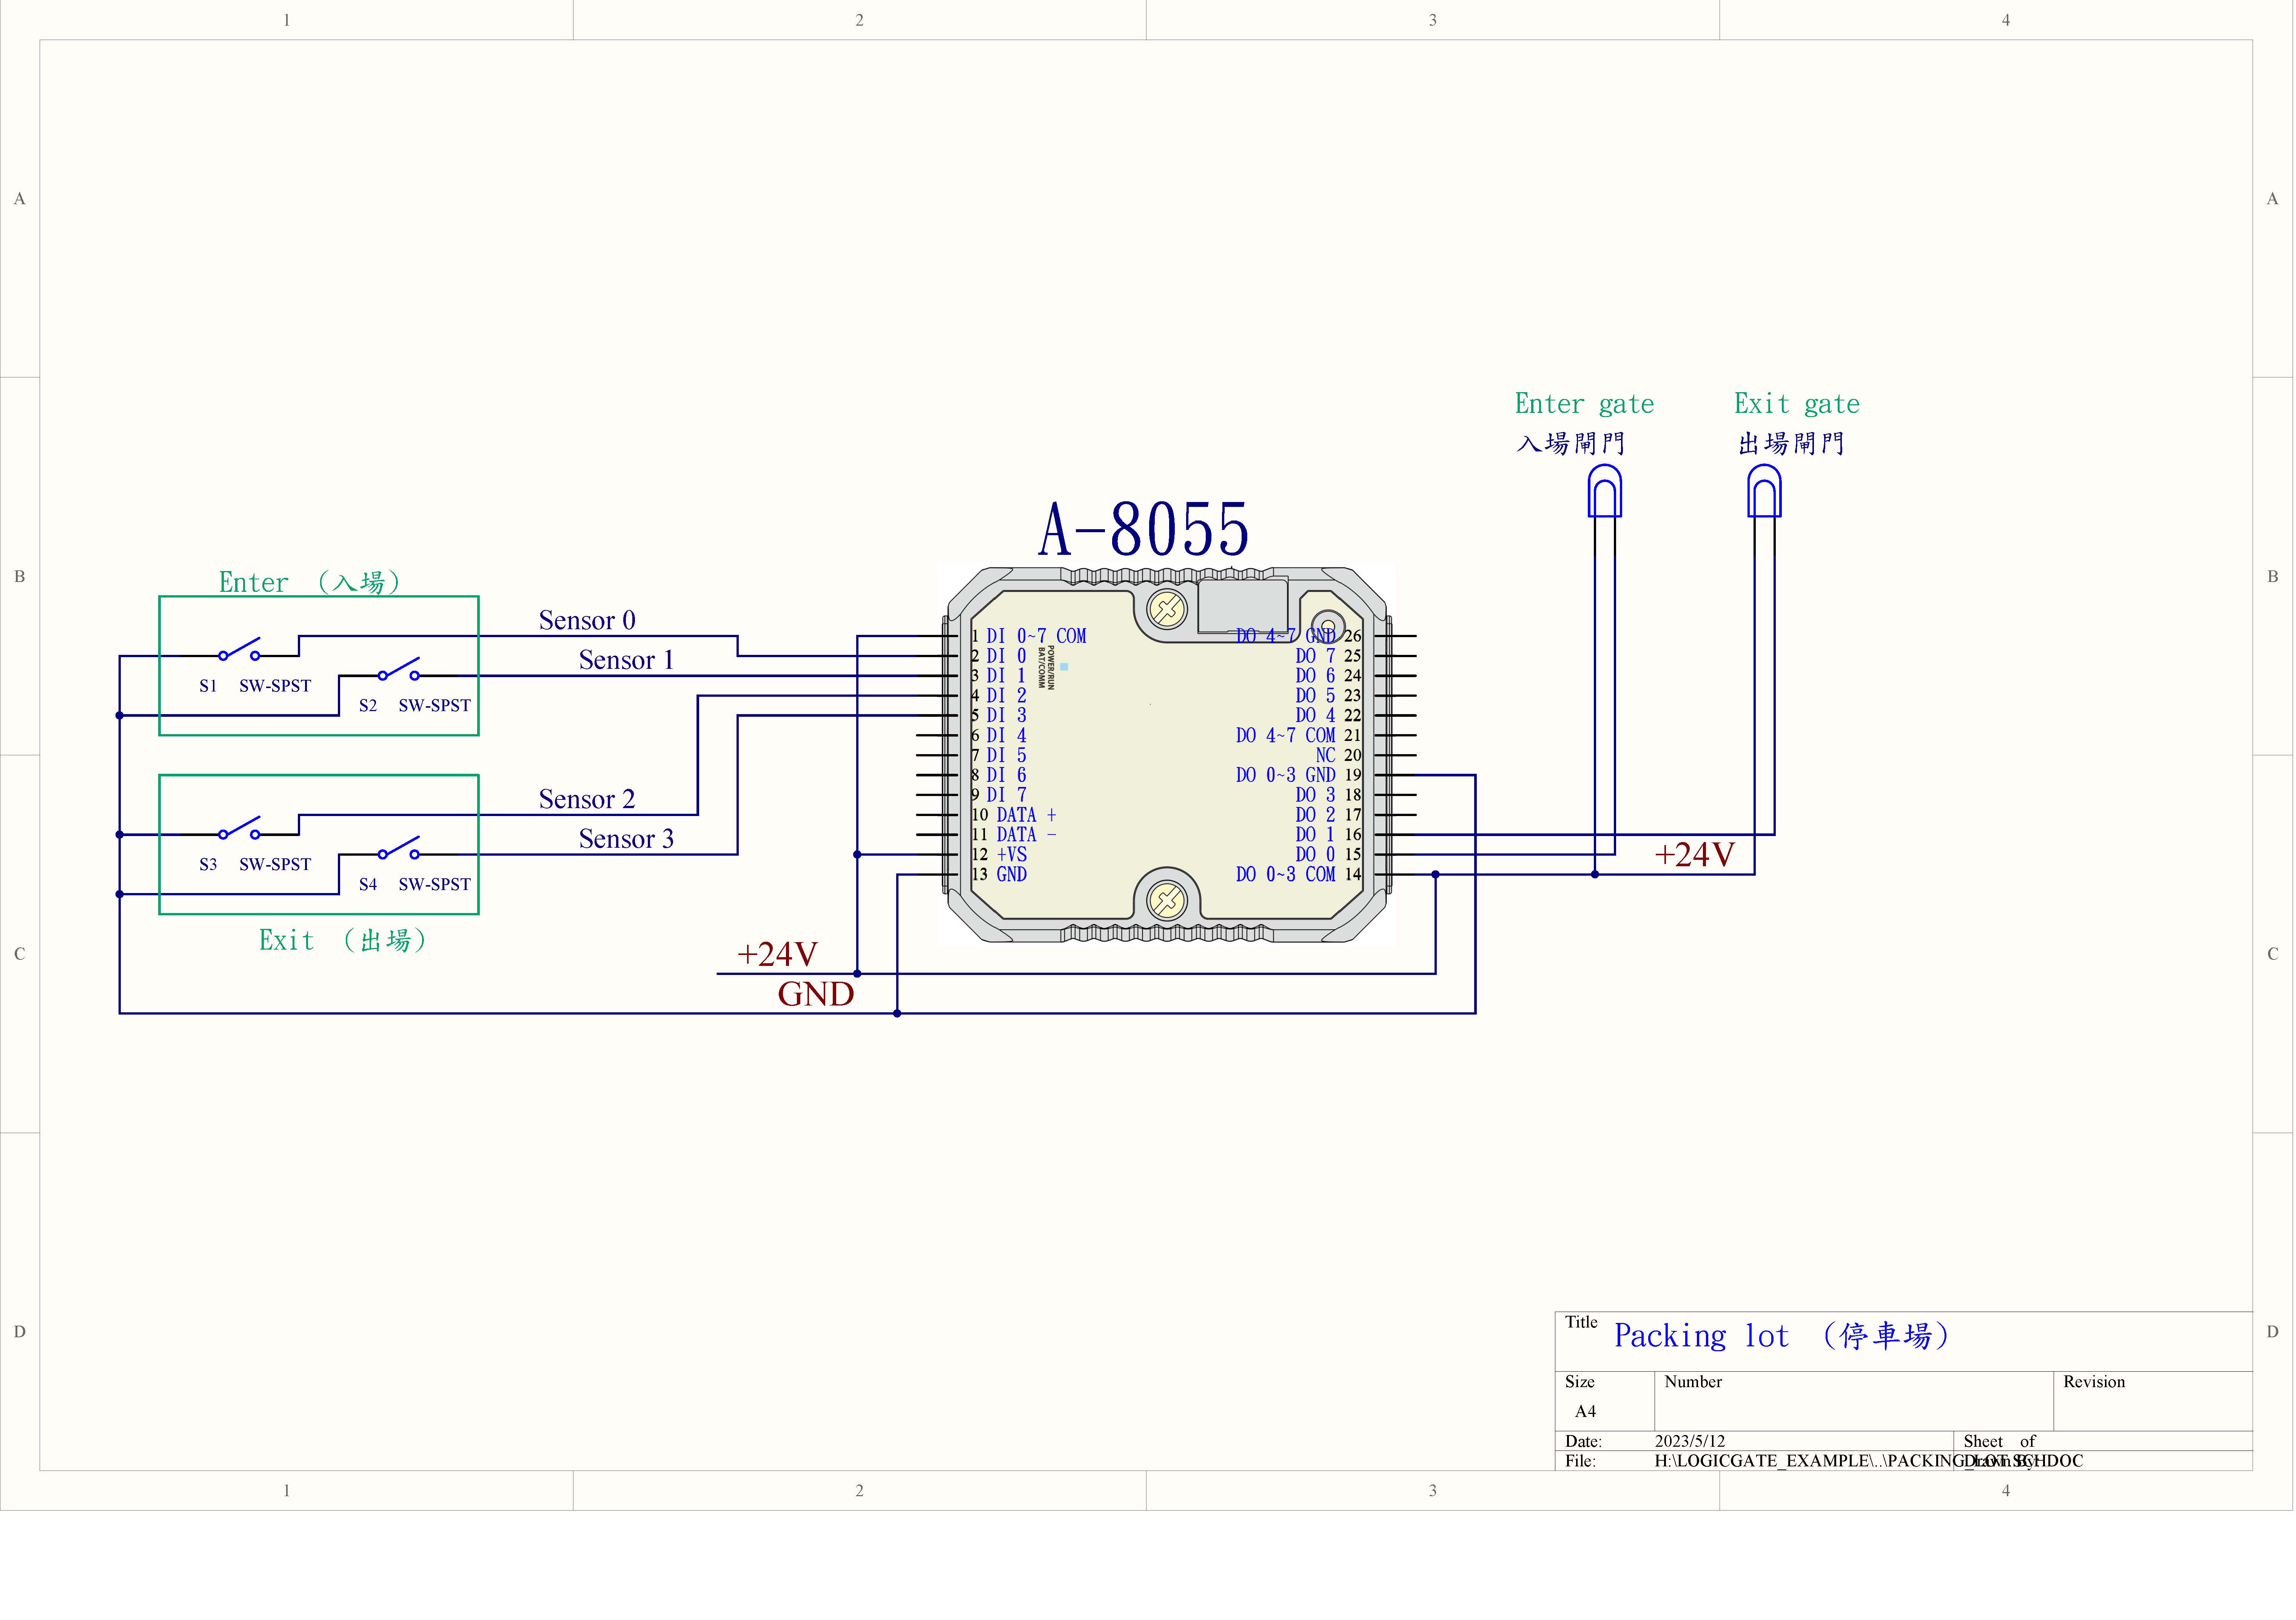Select the Sensor 0 net label
Viewport: 2296px width, 1620px height.
(x=587, y=621)
